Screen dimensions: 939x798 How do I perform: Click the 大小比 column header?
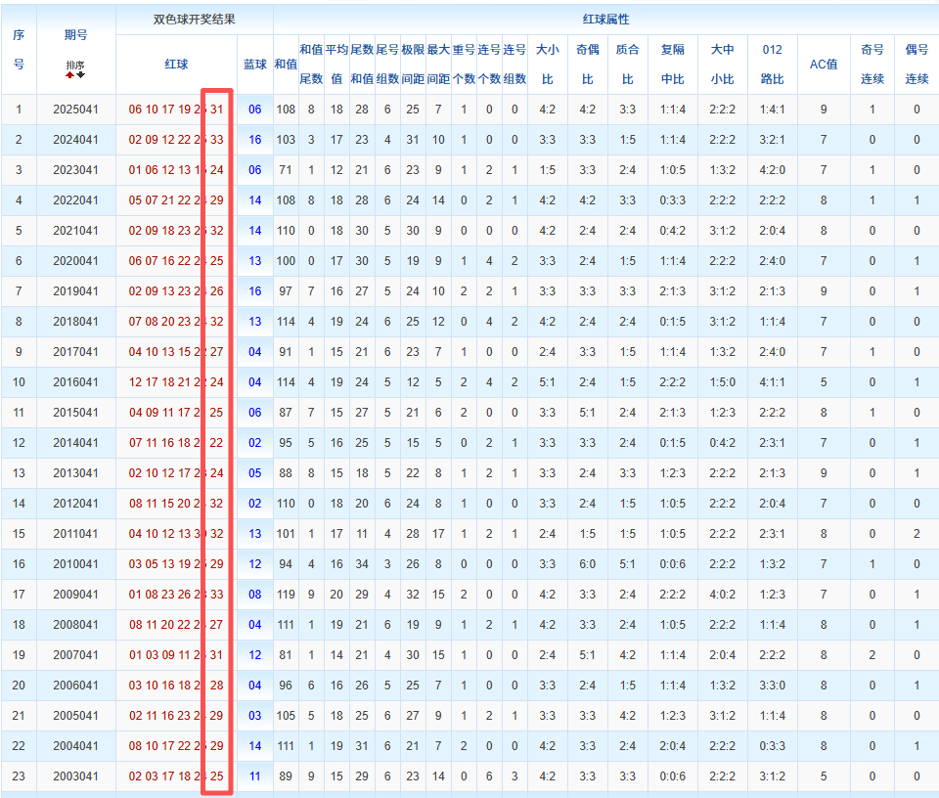coord(547,64)
